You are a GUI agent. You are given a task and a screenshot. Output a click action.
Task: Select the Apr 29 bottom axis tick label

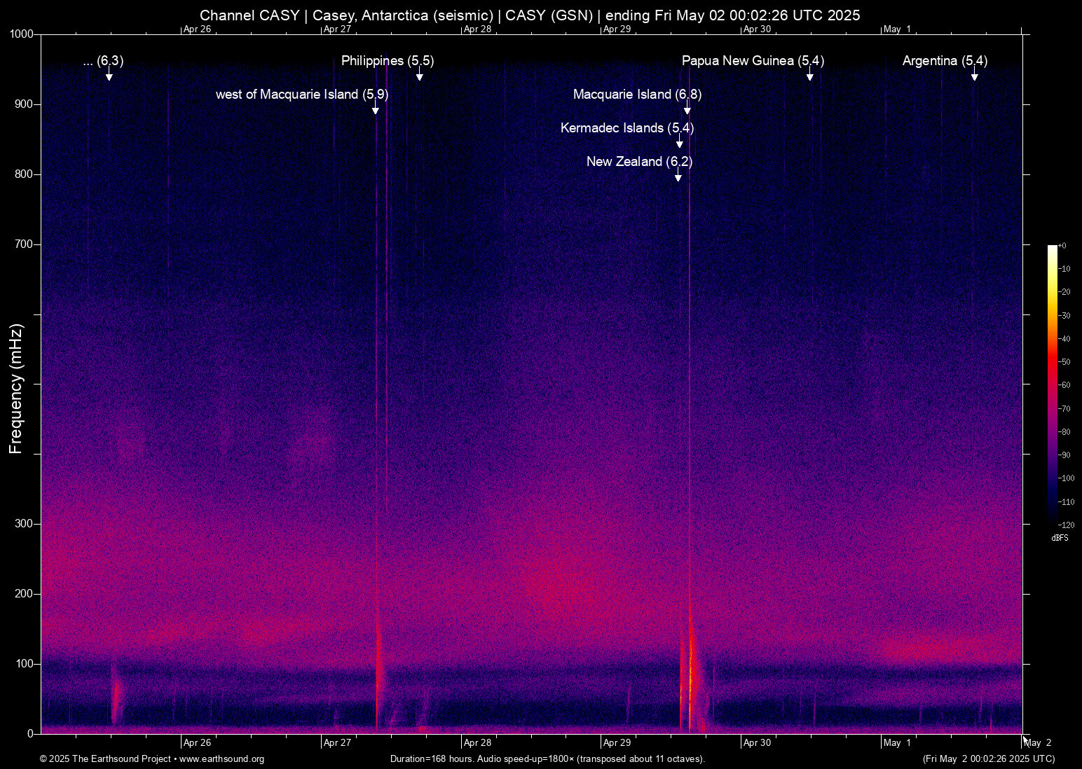click(617, 742)
